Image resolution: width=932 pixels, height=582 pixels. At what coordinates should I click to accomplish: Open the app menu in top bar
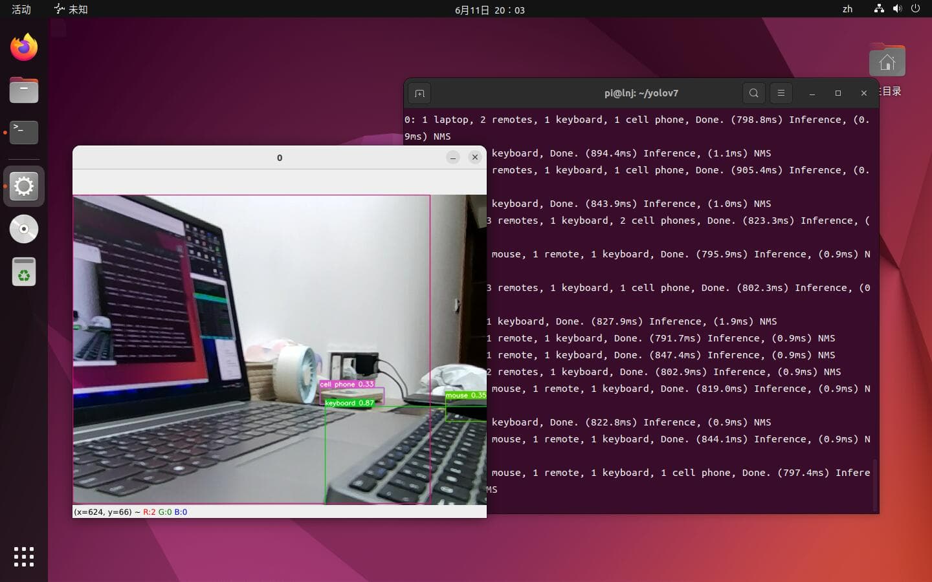(x=71, y=9)
